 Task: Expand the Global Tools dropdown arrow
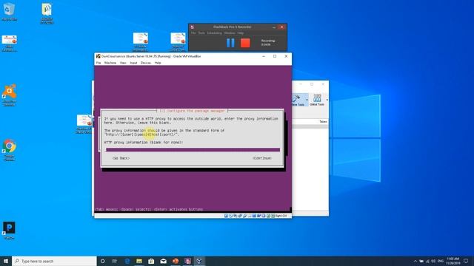click(x=327, y=100)
